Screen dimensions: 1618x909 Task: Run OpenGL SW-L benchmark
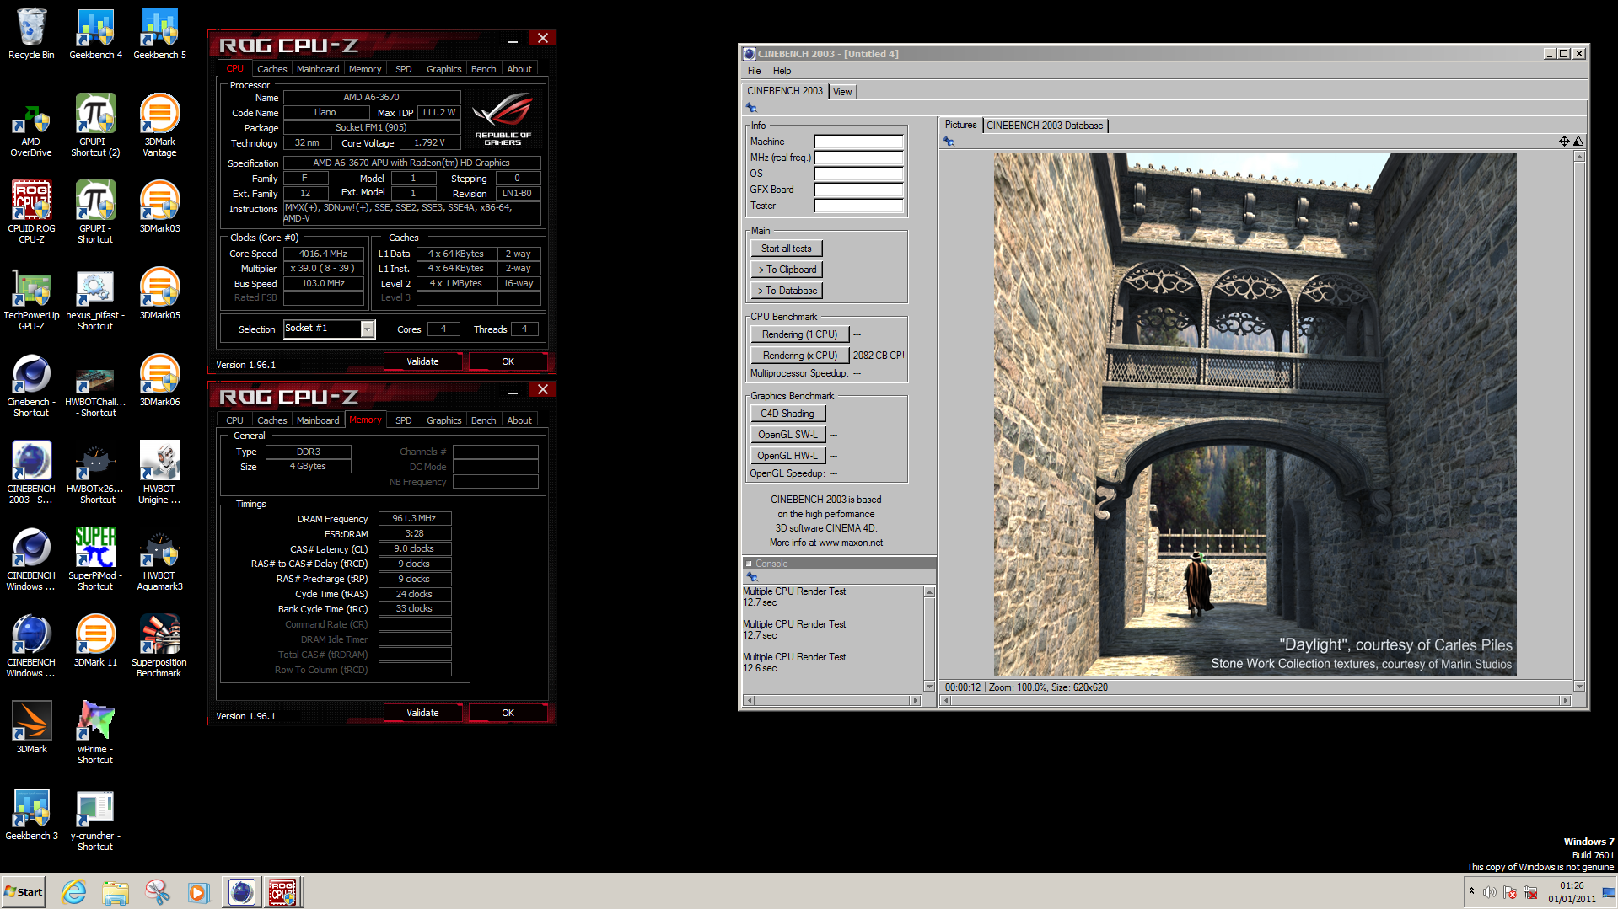click(x=787, y=435)
